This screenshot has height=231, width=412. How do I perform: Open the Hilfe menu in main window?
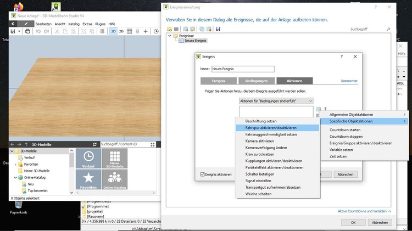coord(112,24)
